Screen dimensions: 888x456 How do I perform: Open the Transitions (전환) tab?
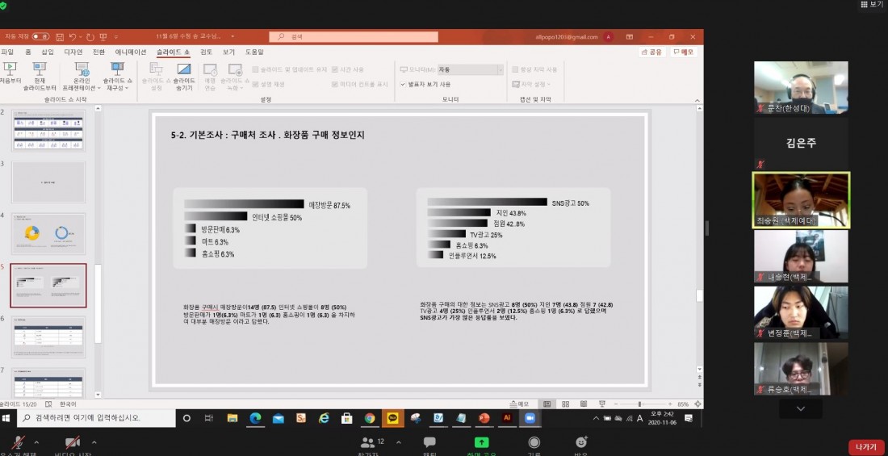pos(98,52)
